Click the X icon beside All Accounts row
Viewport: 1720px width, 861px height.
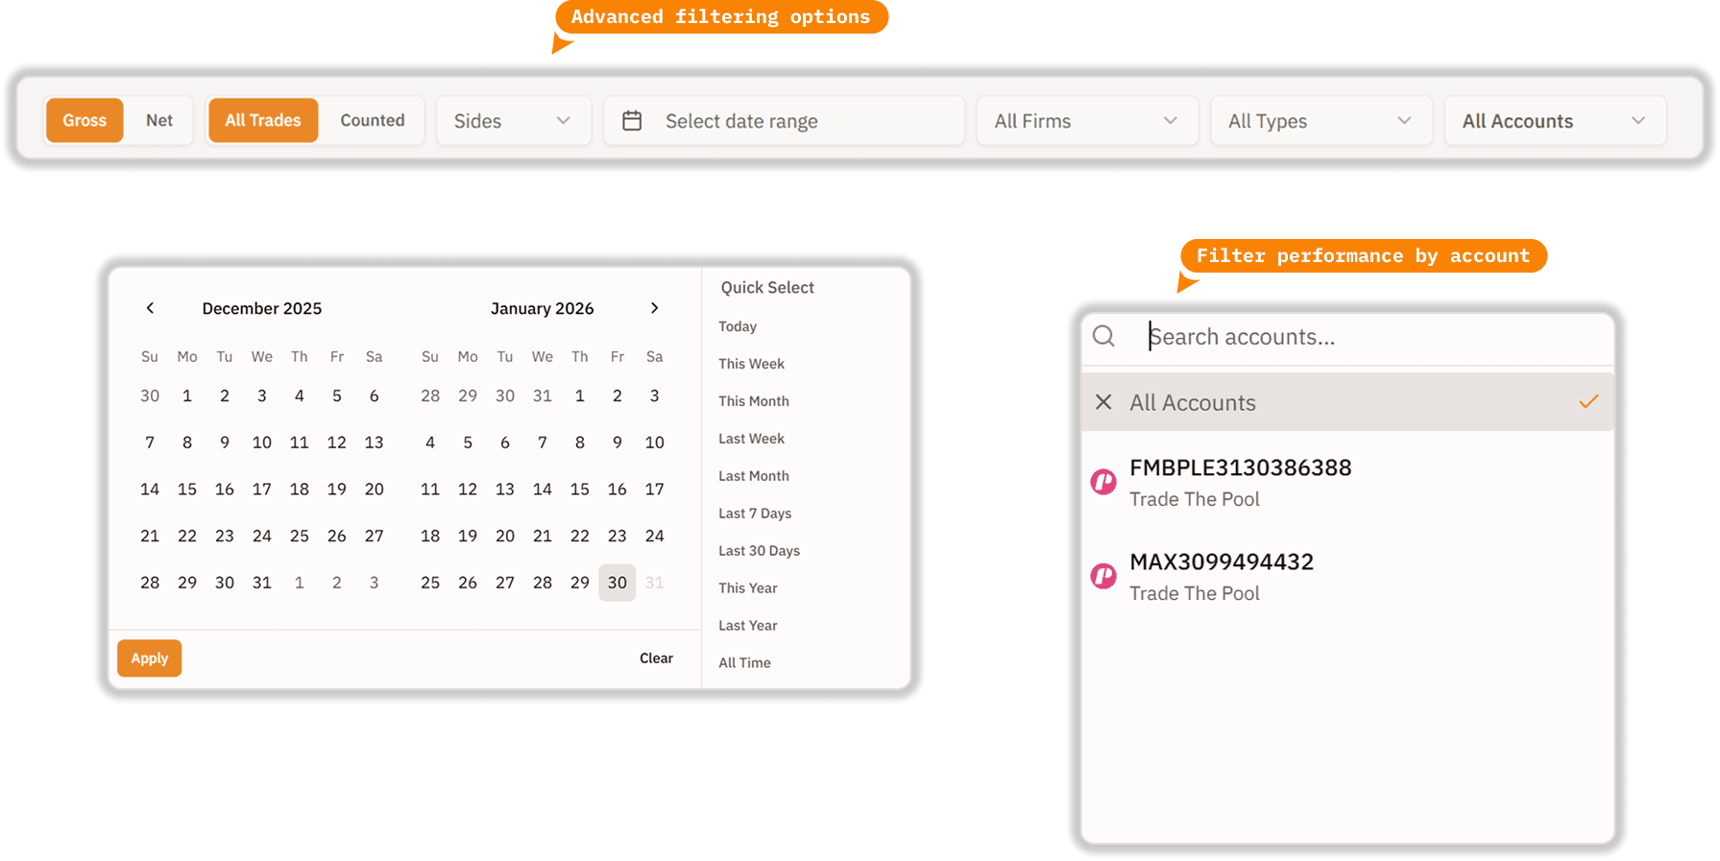1104,402
